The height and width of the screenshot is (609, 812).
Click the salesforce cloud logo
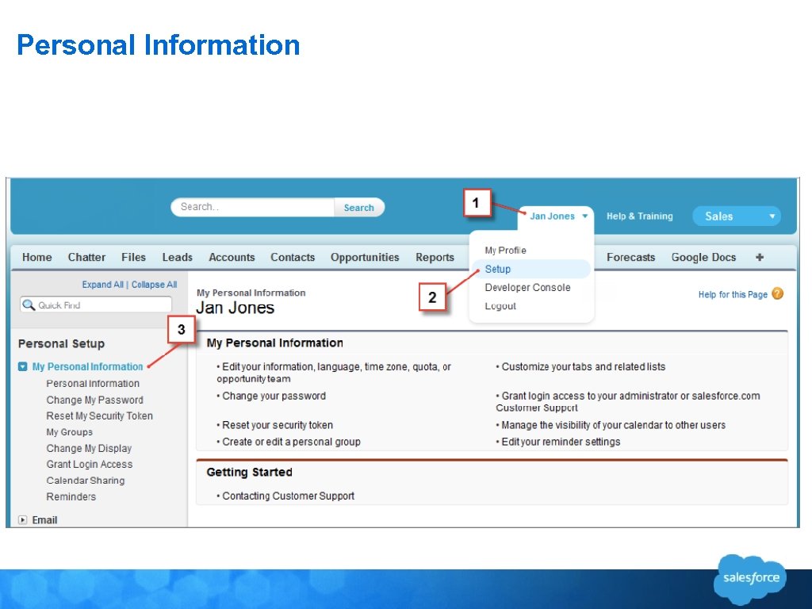coord(750,578)
